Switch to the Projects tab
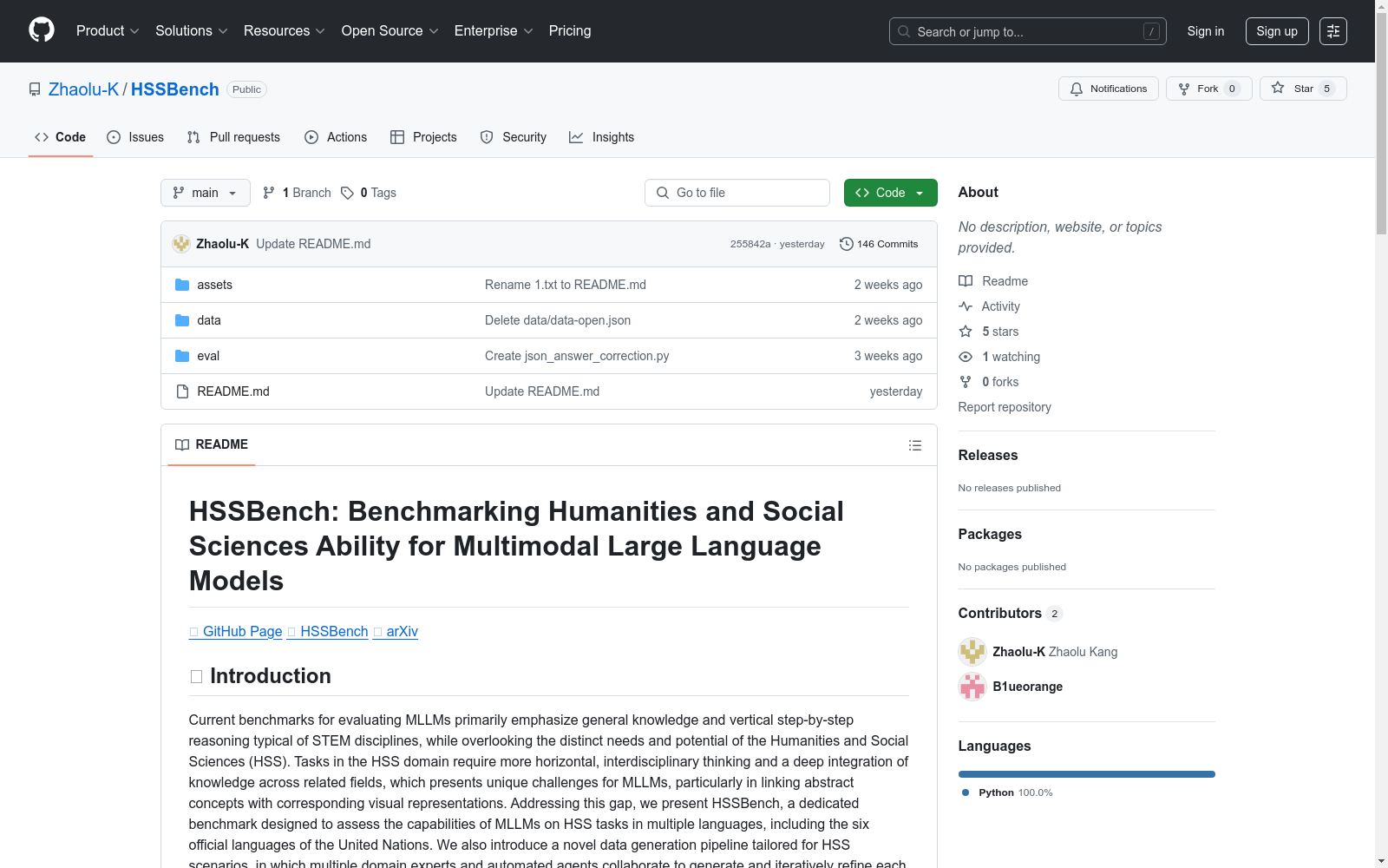The height and width of the screenshot is (868, 1388). [x=423, y=137]
